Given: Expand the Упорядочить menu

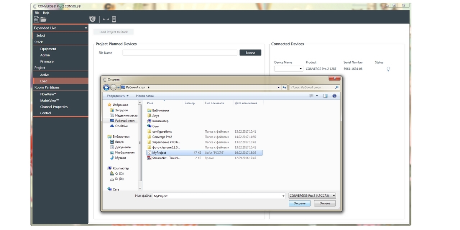Looking at the screenshot, I should (x=118, y=96).
